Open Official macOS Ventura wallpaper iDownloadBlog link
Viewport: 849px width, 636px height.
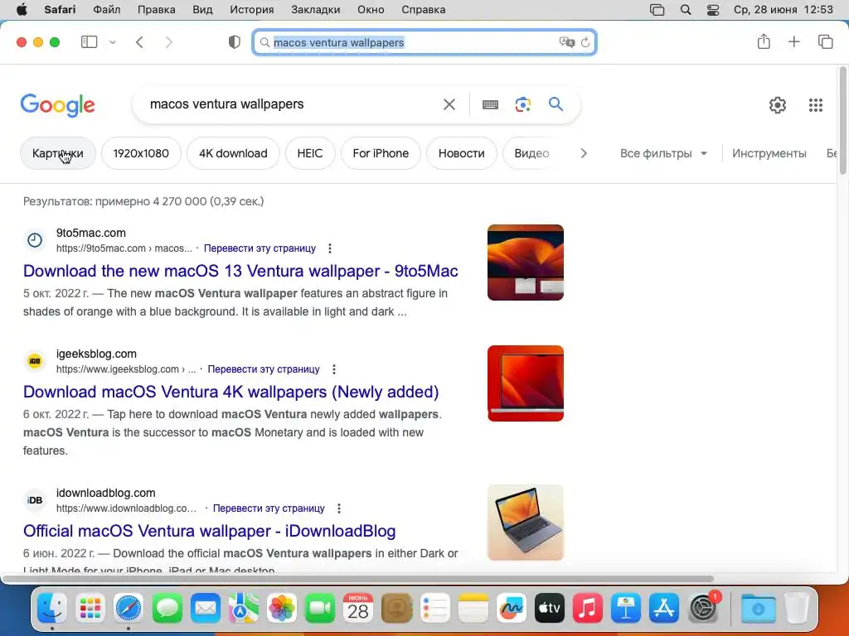coord(210,531)
